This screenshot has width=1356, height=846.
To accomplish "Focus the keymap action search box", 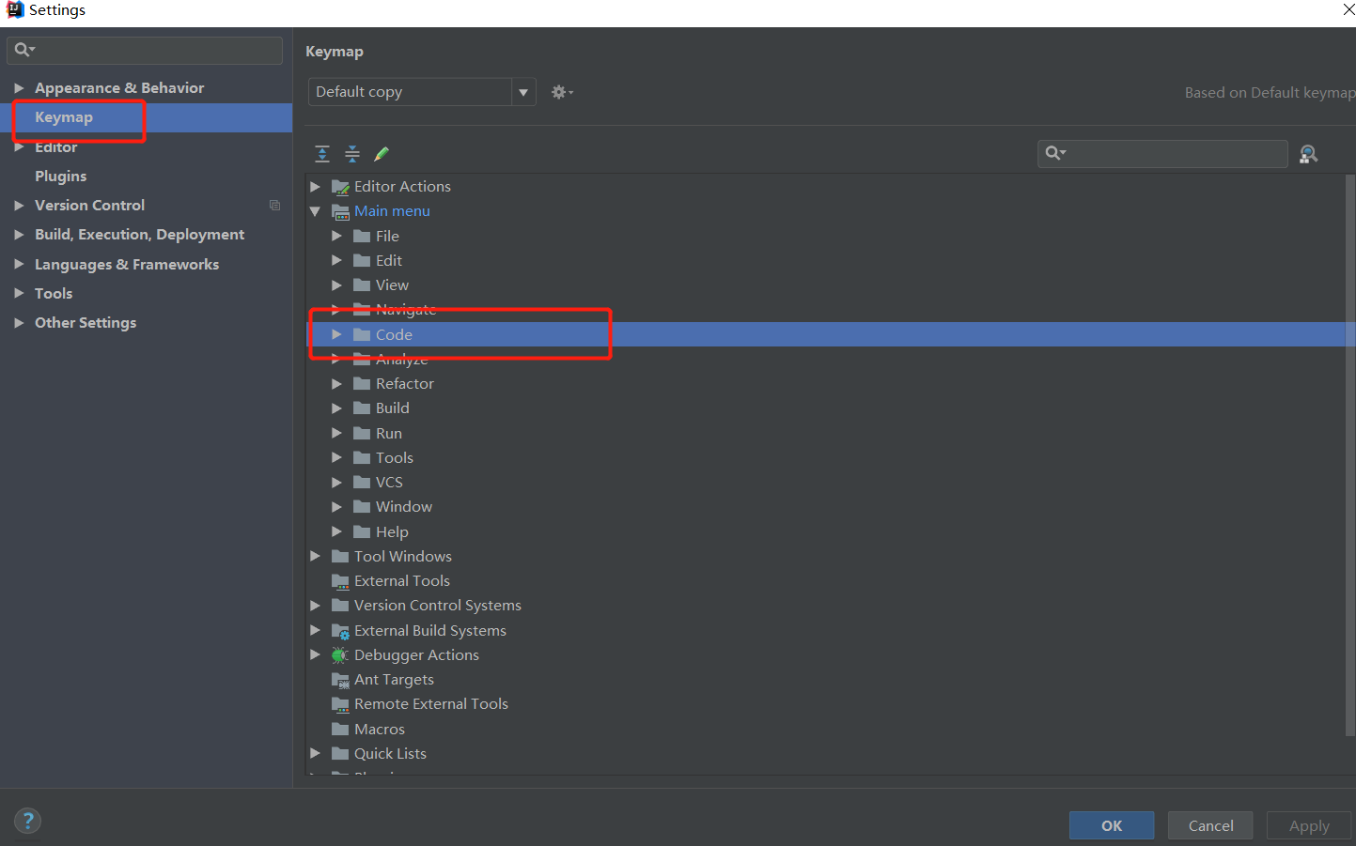I will pyautogui.click(x=1175, y=154).
